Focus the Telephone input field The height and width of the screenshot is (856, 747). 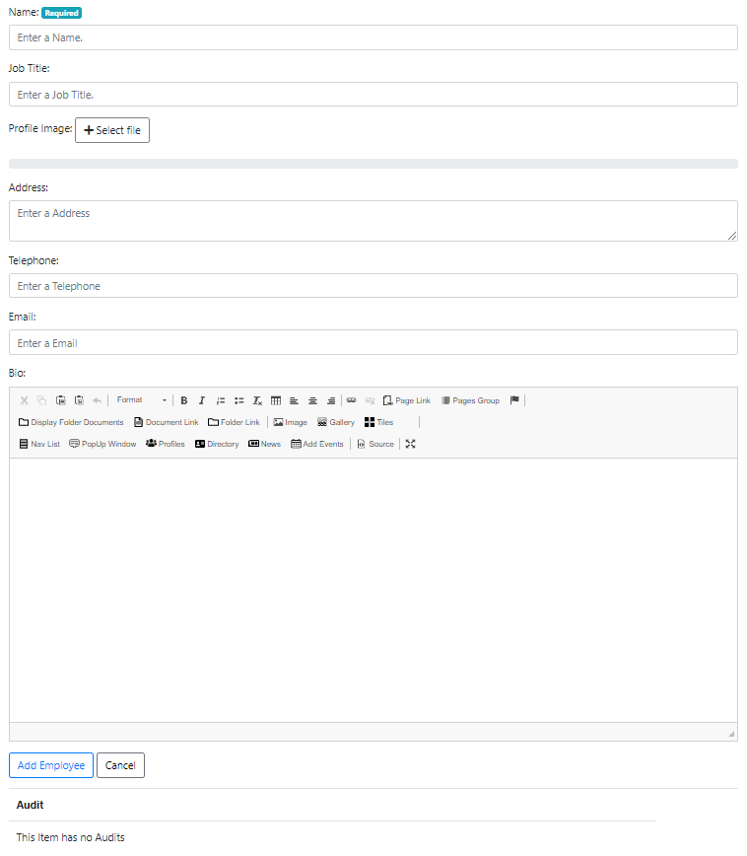(x=373, y=286)
